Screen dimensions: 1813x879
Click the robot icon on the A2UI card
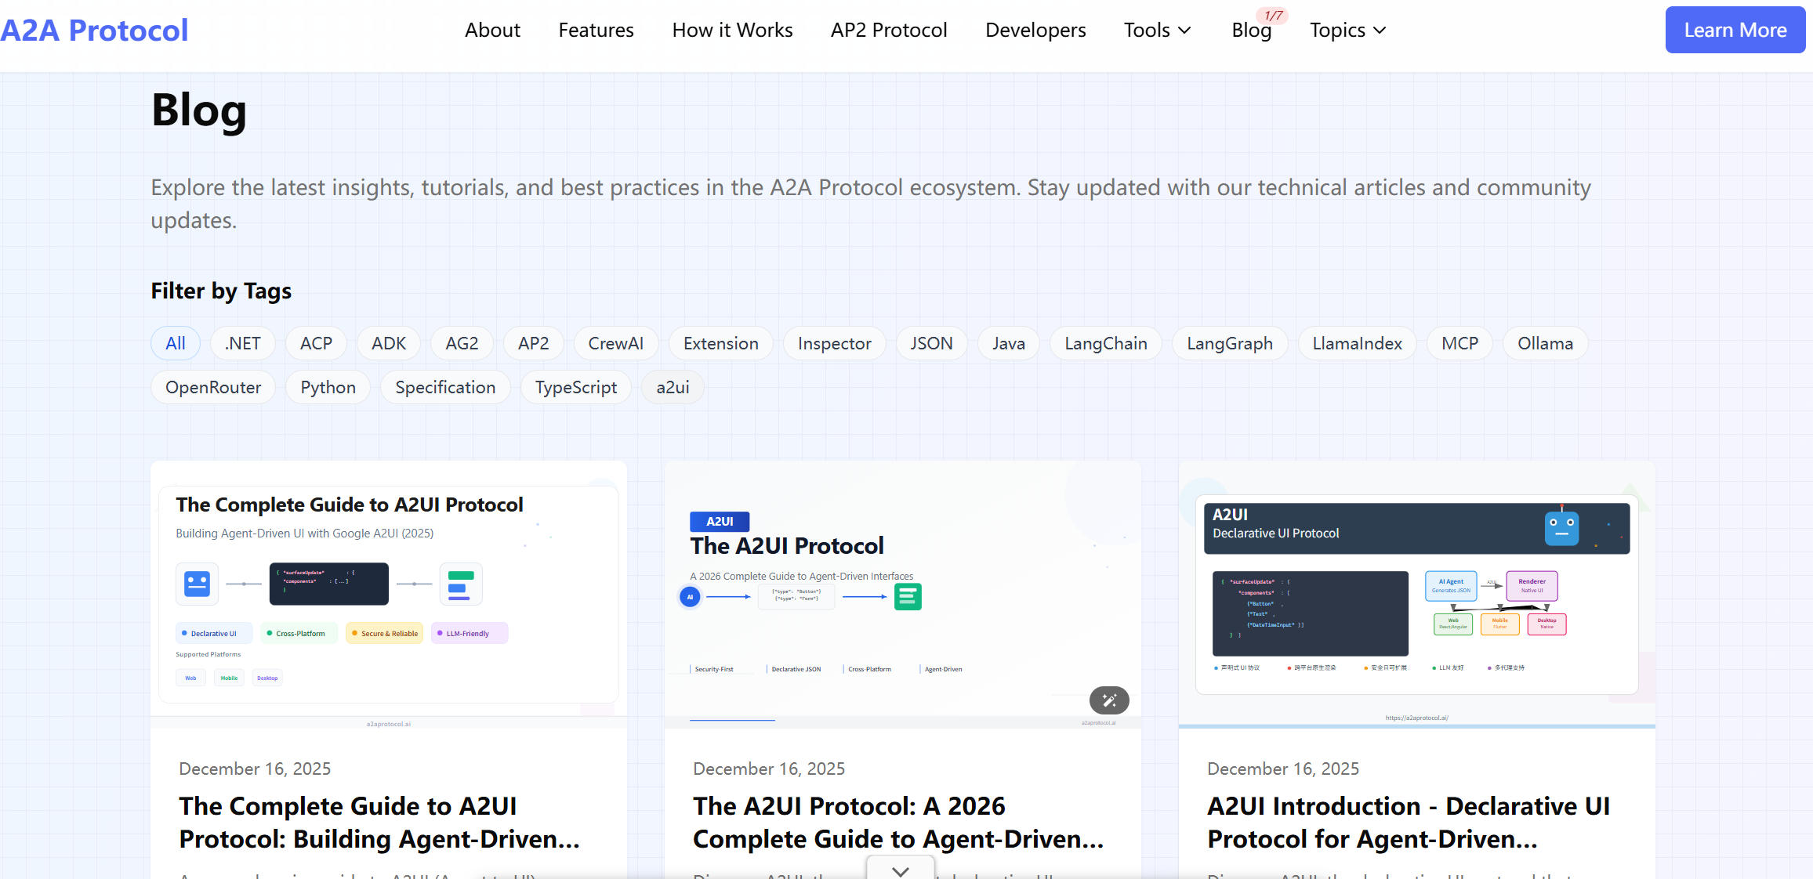[1561, 527]
